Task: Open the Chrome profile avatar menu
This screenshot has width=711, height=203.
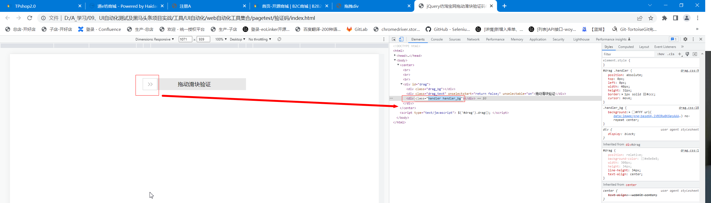Action: [x=687, y=18]
